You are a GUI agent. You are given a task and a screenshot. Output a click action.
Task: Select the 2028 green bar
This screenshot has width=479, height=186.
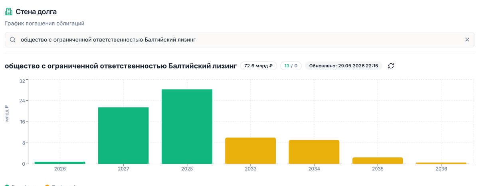(187, 127)
